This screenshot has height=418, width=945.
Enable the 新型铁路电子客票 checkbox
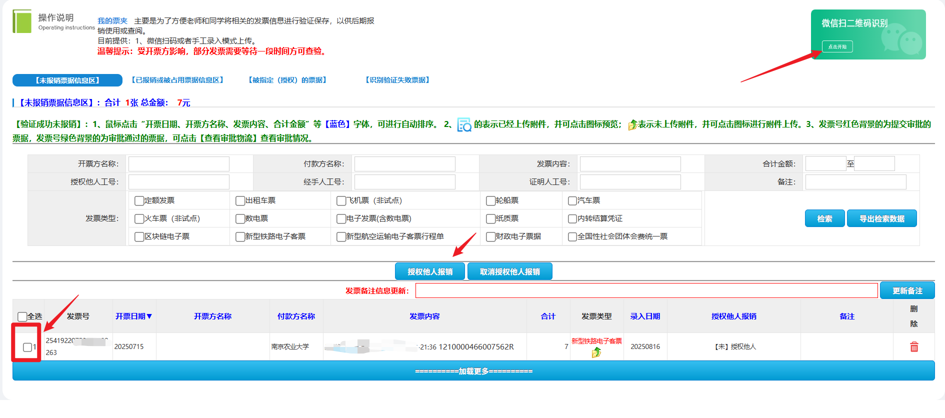pyautogui.click(x=240, y=237)
